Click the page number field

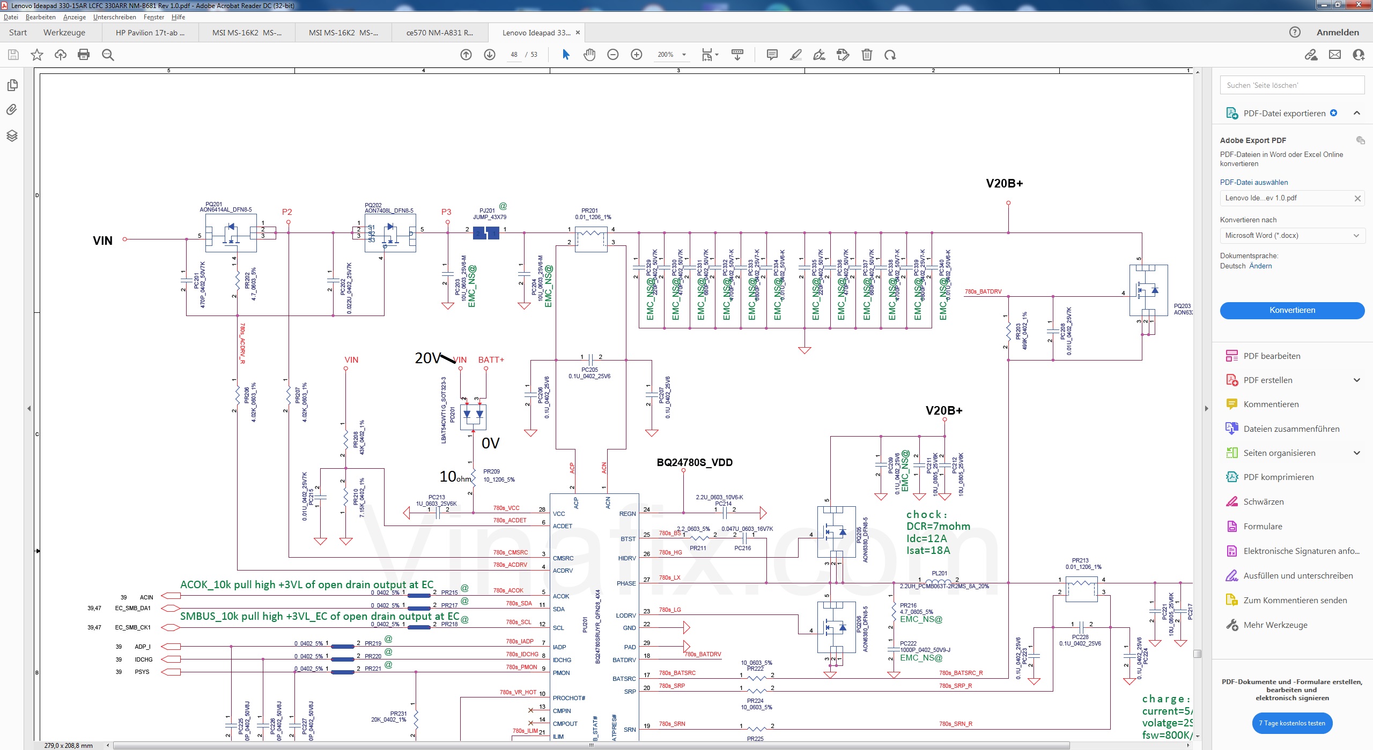point(514,55)
